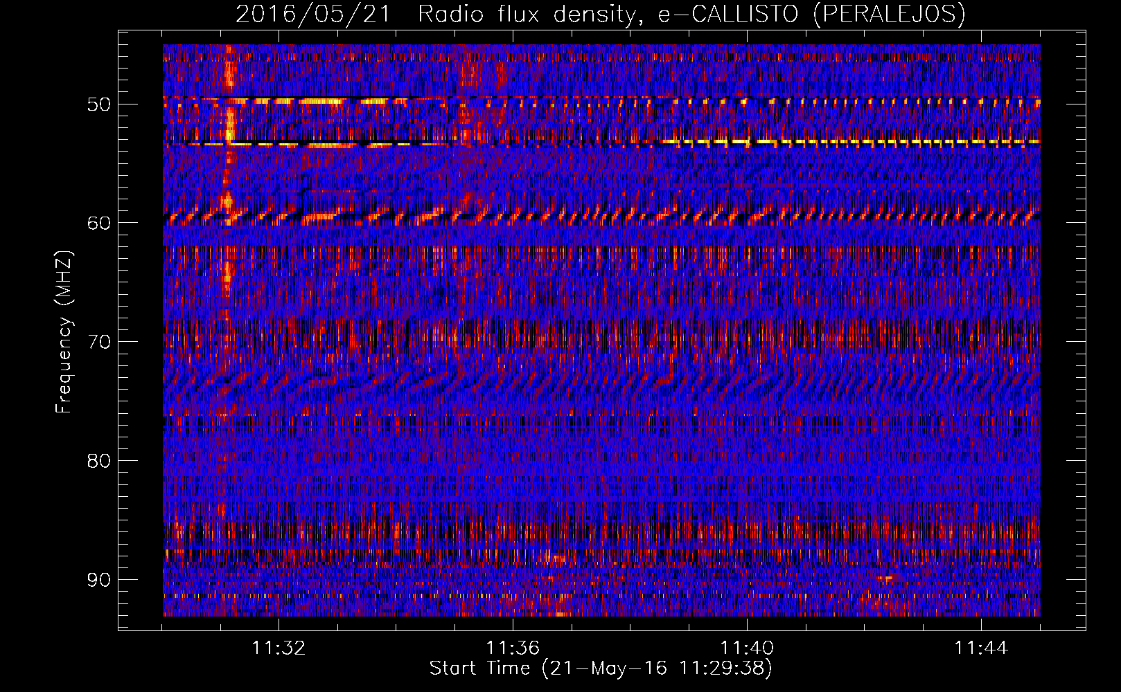Image resolution: width=1121 pixels, height=692 pixels.
Task: Click the plot title 'Radio flux density, e-CALLISTO (PERALEJOS)'
Action: pos(691,14)
